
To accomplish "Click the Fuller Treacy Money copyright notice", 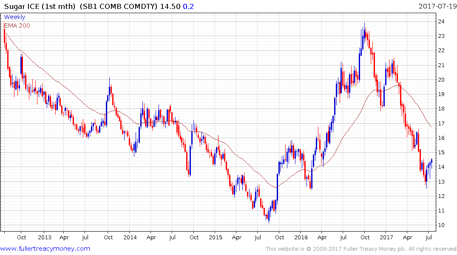I will pos(361,249).
